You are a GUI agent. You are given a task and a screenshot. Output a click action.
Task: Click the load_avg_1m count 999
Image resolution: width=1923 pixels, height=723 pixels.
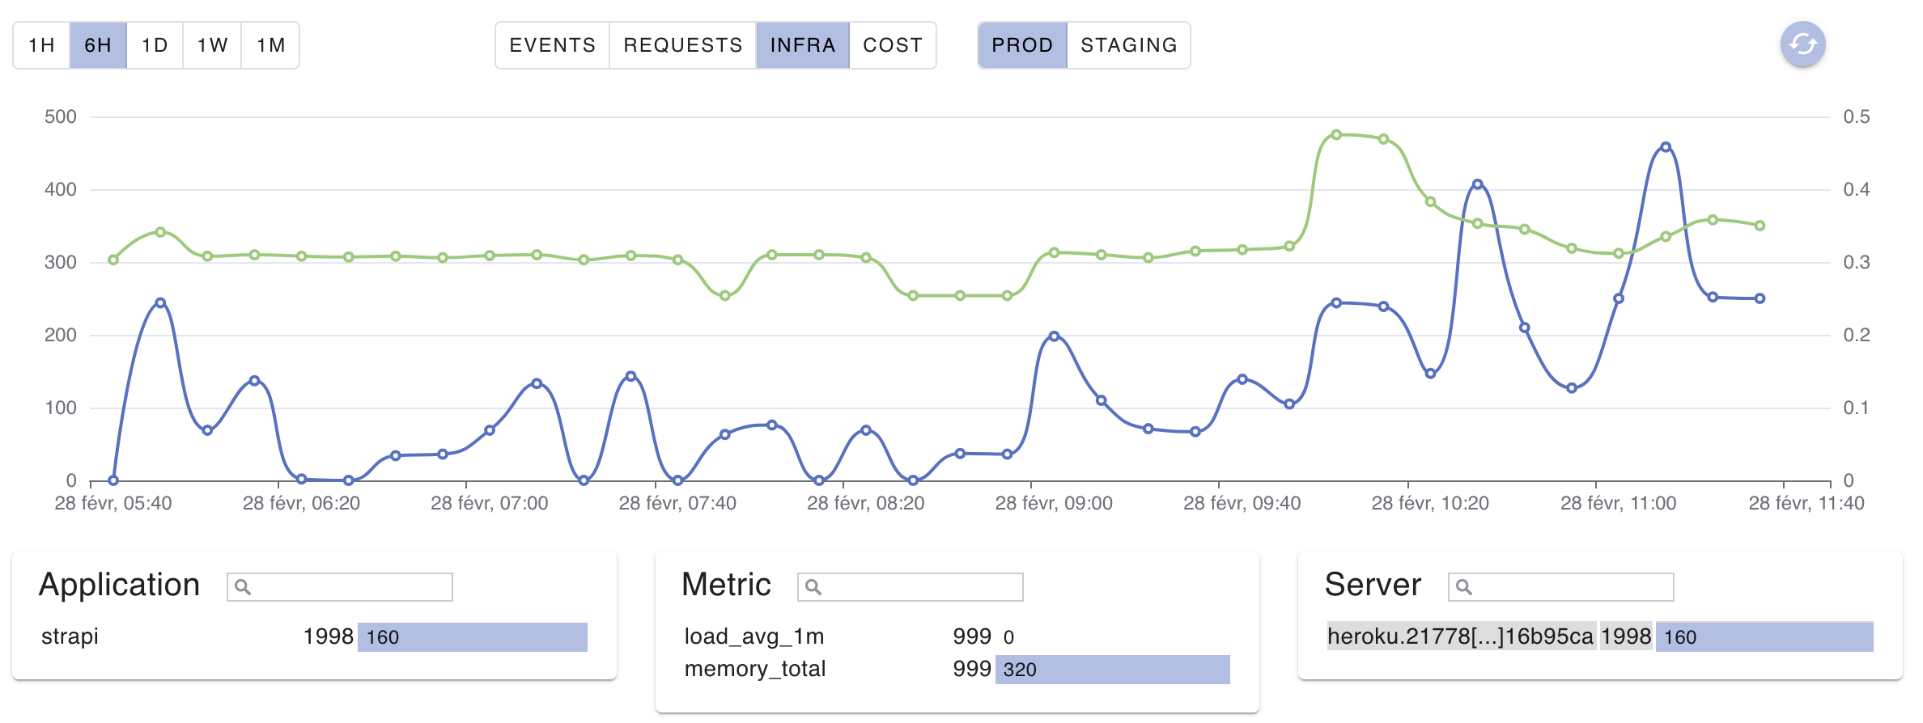[x=972, y=637]
